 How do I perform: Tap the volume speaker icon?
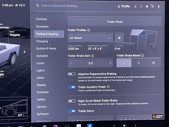tap(125, 125)
